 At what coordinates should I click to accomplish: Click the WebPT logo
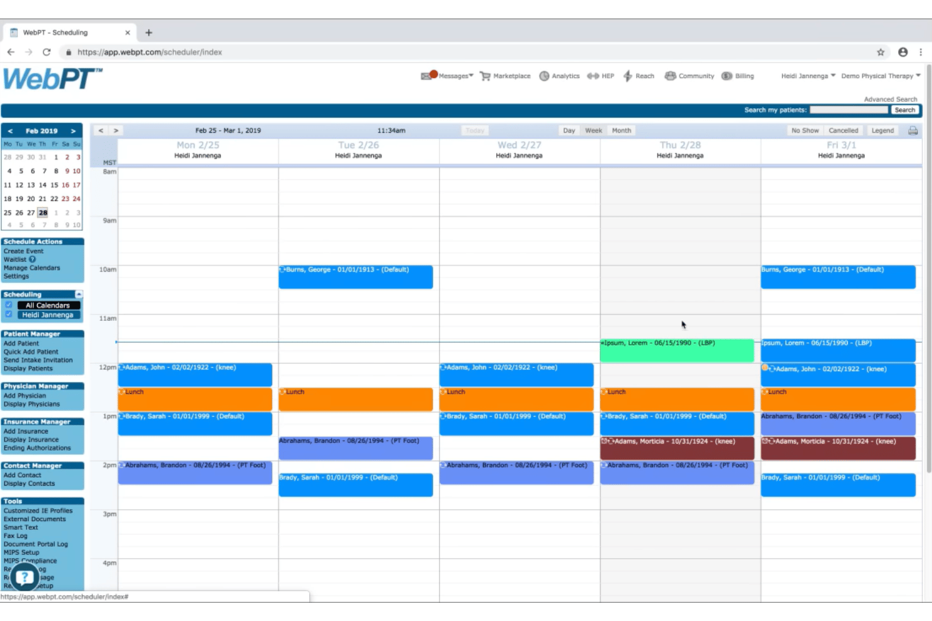coord(52,79)
